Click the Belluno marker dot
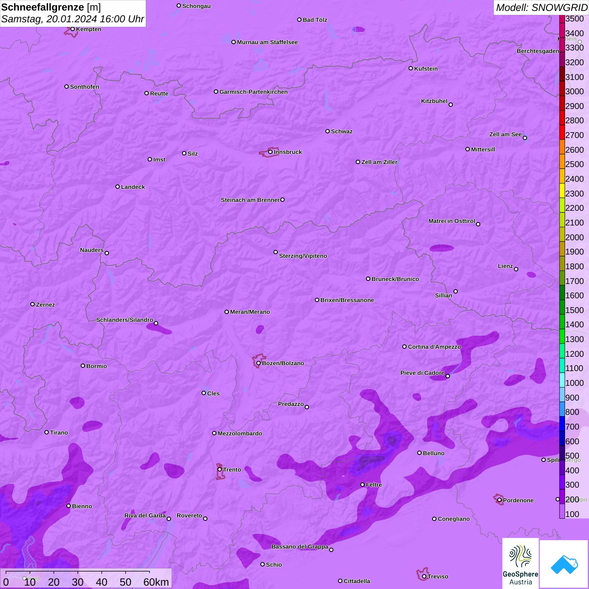589x589 pixels. pos(419,453)
